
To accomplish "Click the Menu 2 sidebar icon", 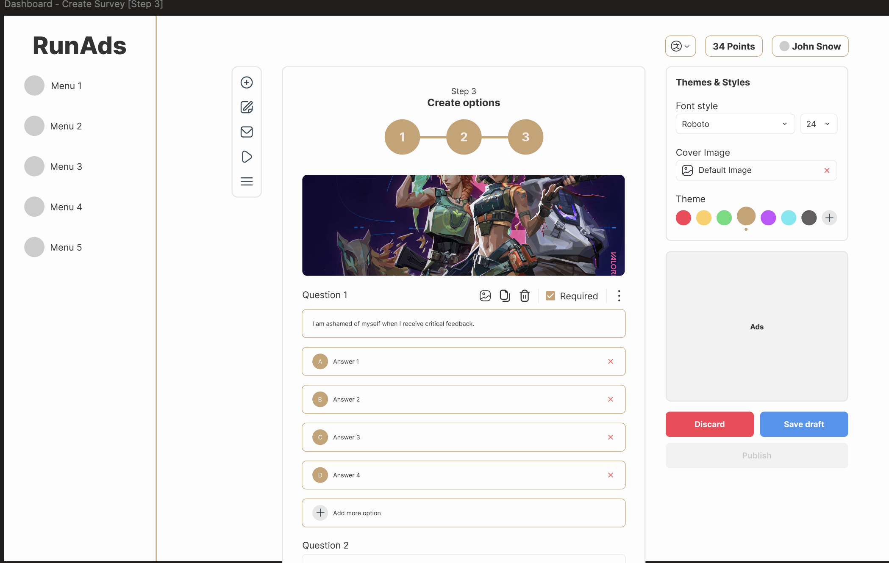I will tap(34, 126).
